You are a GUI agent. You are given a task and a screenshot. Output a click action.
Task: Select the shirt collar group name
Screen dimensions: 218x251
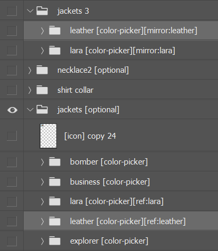[75, 90]
